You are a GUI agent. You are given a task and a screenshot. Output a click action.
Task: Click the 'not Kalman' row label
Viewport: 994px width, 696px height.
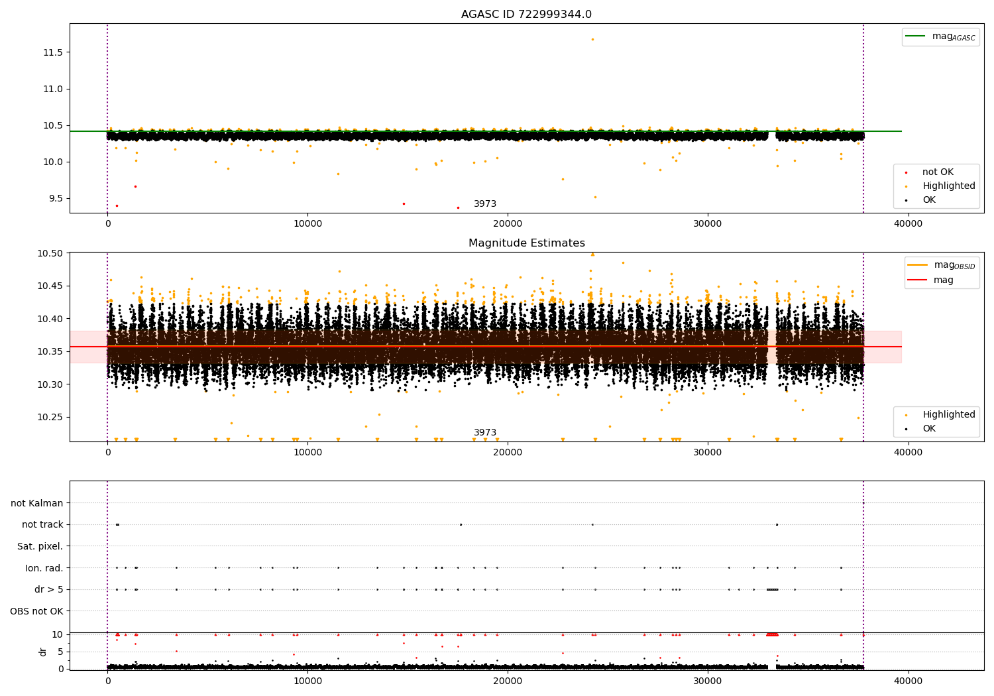[x=37, y=503]
